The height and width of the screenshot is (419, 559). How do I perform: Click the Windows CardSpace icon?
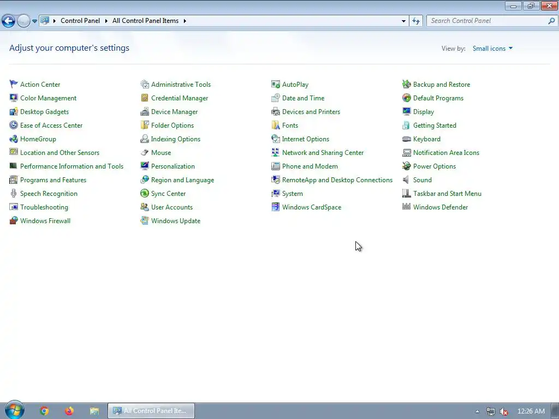tap(276, 207)
